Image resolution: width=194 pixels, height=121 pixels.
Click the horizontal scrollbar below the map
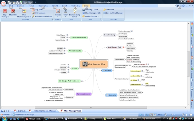coord(91,107)
